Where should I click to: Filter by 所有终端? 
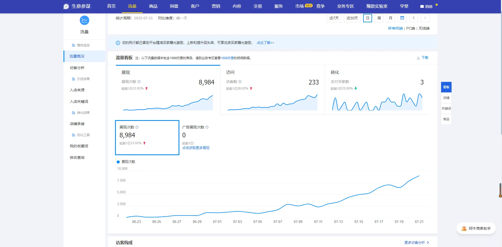(395, 28)
